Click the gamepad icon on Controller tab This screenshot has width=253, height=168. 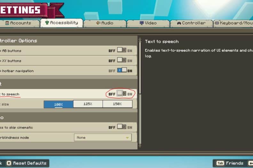coord(179,23)
